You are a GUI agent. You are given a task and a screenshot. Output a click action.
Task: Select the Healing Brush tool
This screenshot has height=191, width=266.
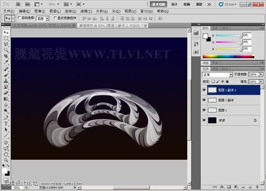tap(6, 69)
